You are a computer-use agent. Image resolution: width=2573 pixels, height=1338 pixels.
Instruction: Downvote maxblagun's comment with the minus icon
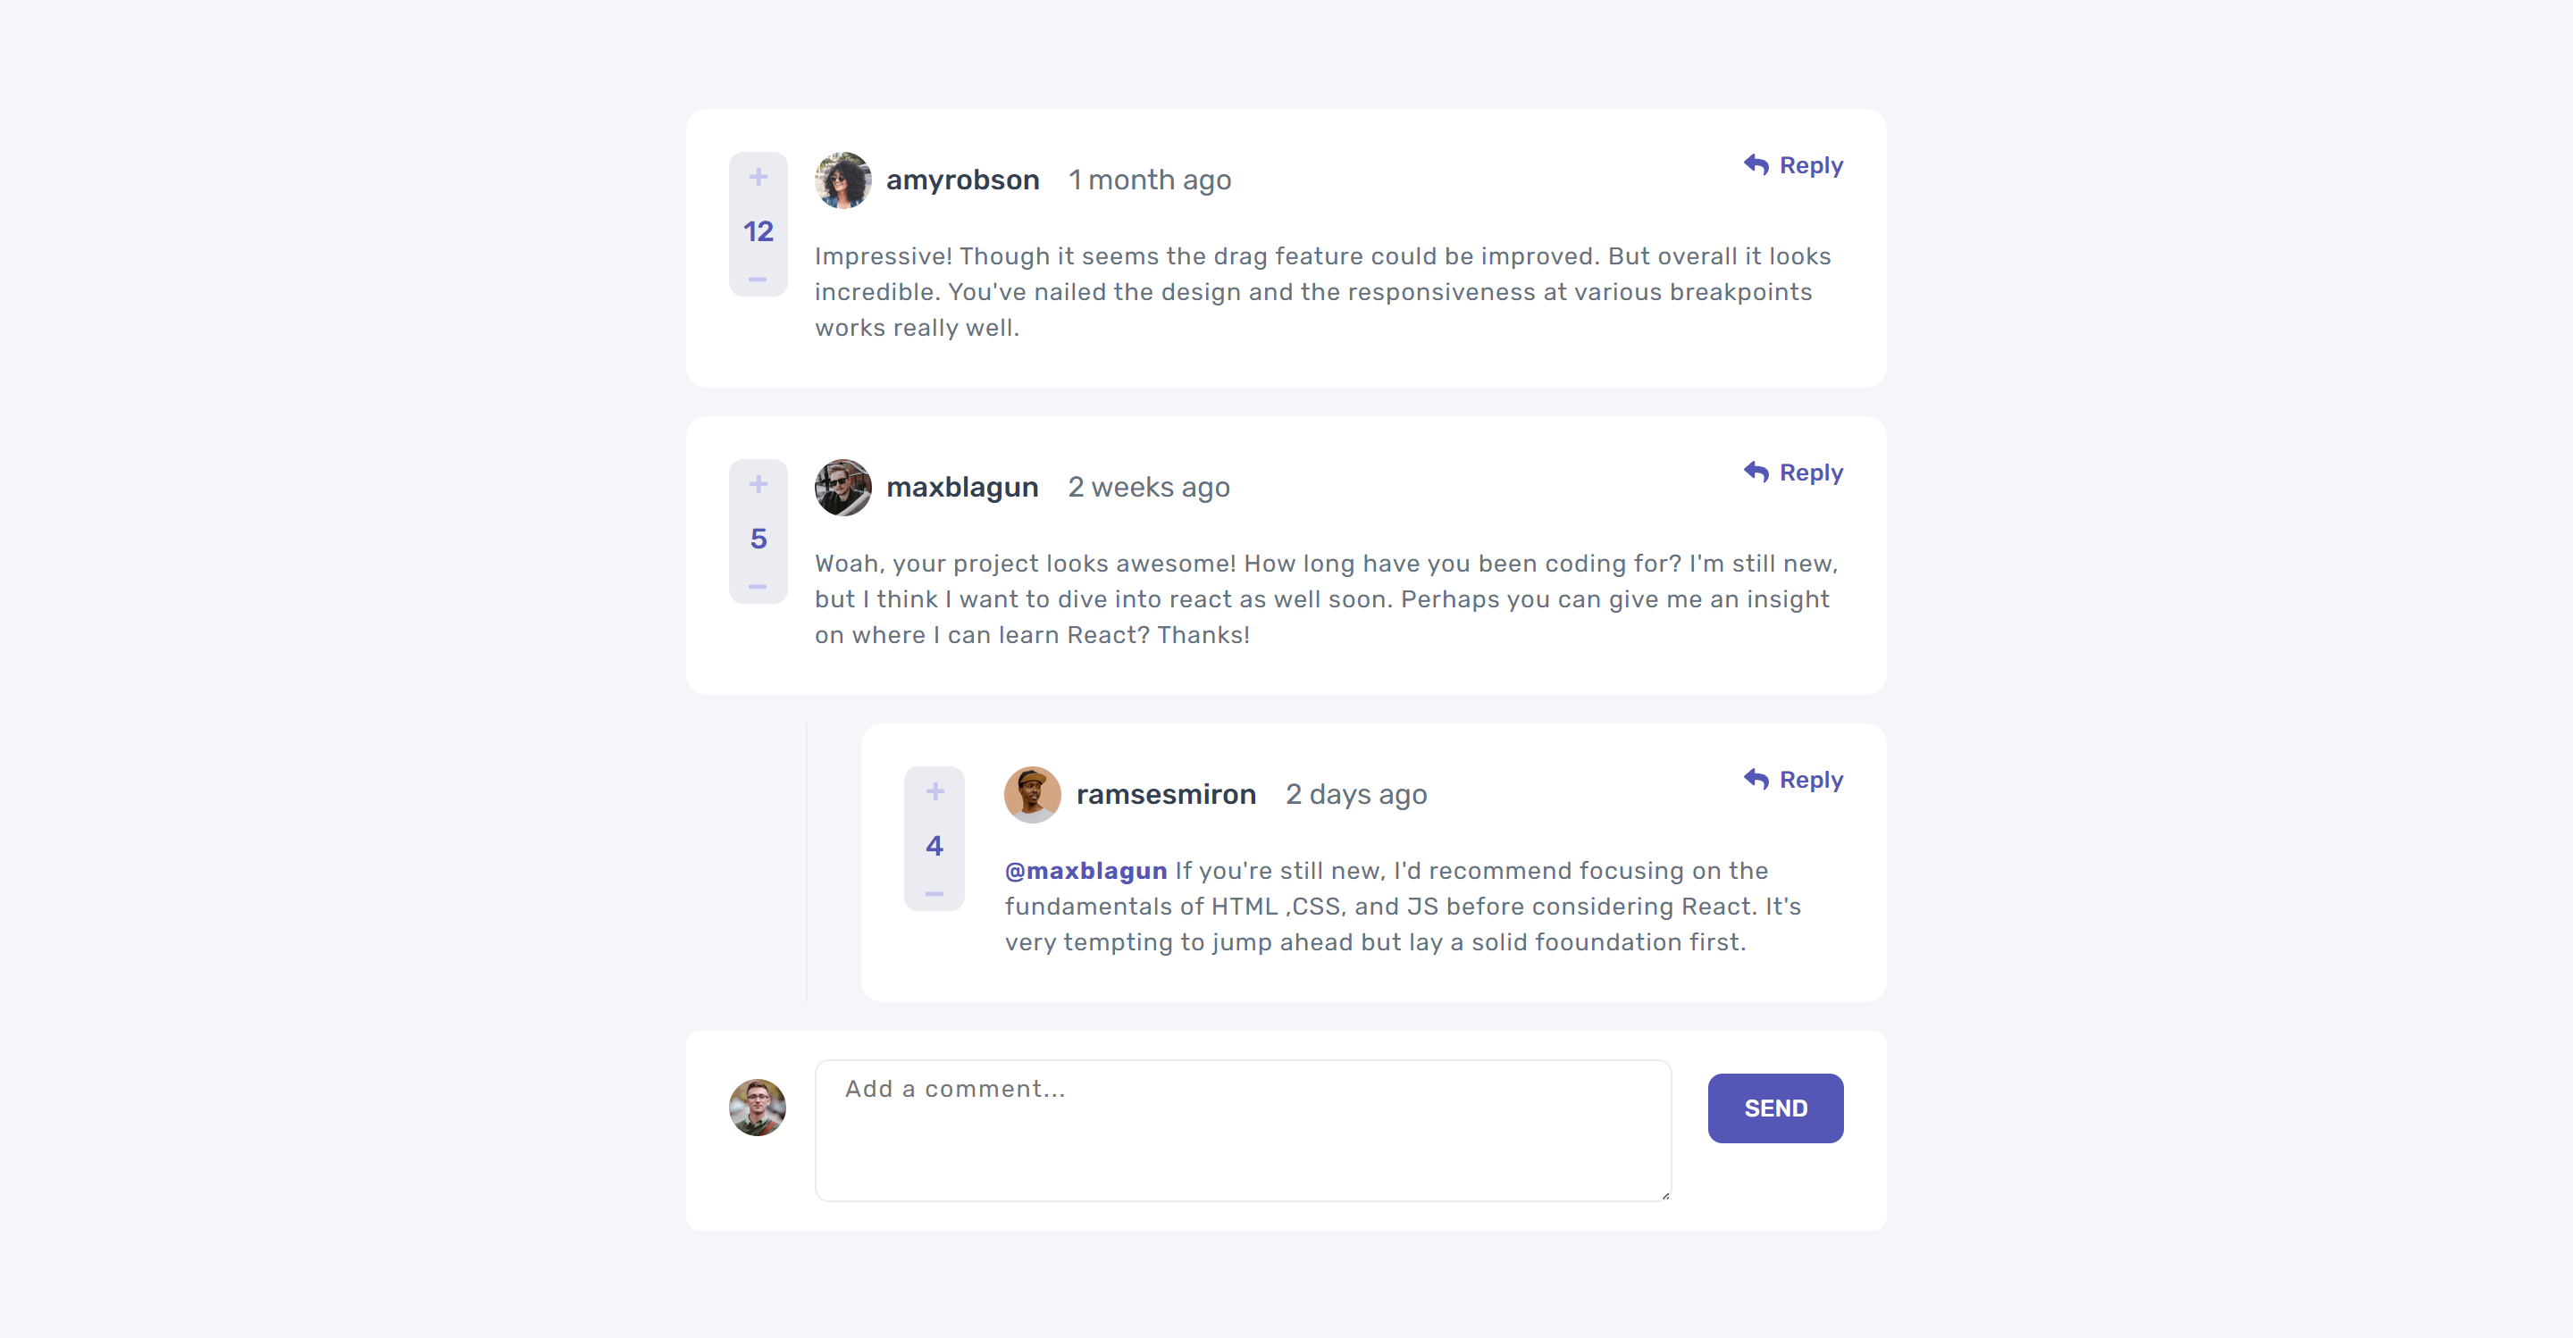click(x=757, y=587)
